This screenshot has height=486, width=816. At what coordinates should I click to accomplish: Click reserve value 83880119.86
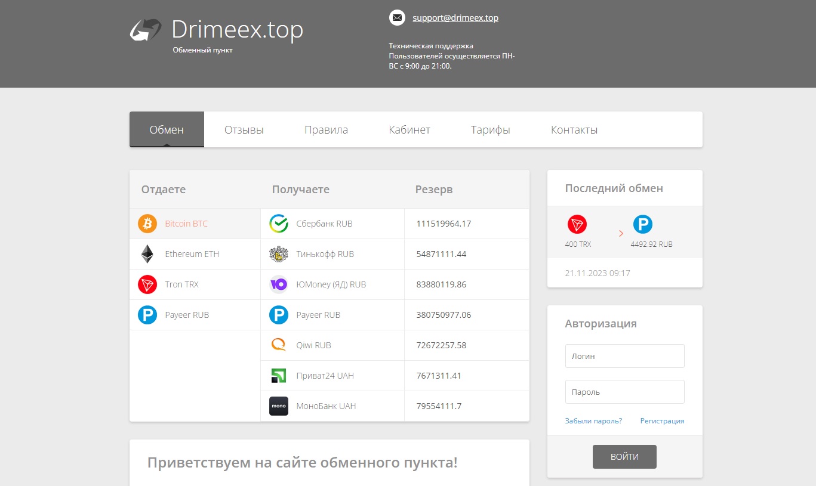[x=441, y=284]
